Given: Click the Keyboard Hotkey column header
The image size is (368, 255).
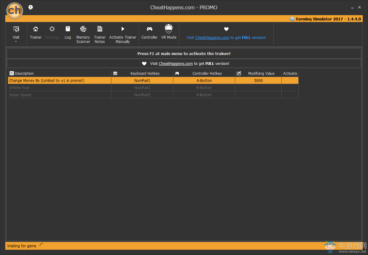Looking at the screenshot, I should pos(142,73).
